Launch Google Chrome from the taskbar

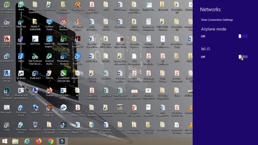click(x=51, y=141)
